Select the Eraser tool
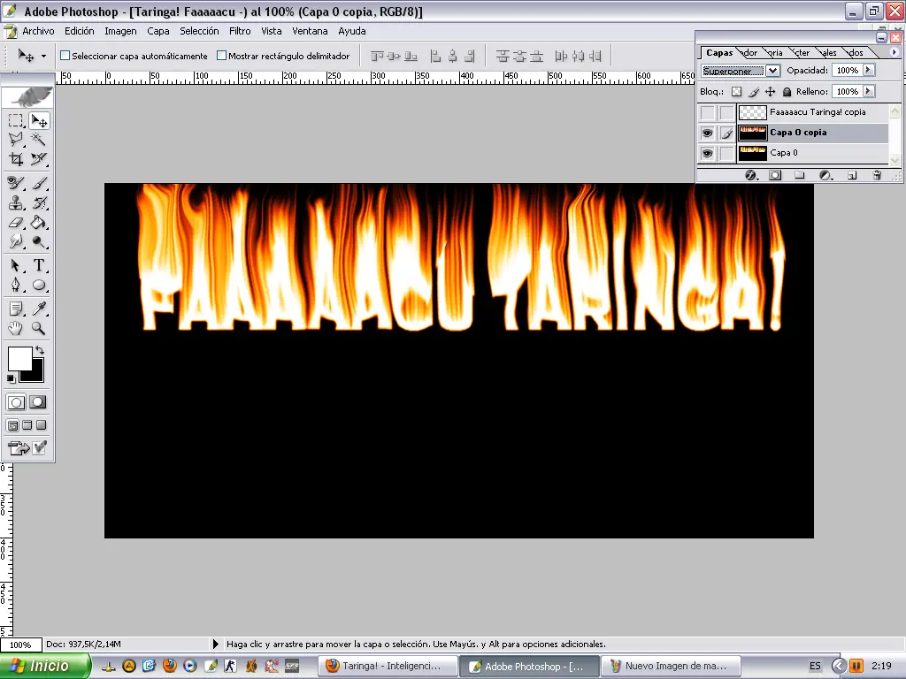 pyautogui.click(x=16, y=222)
